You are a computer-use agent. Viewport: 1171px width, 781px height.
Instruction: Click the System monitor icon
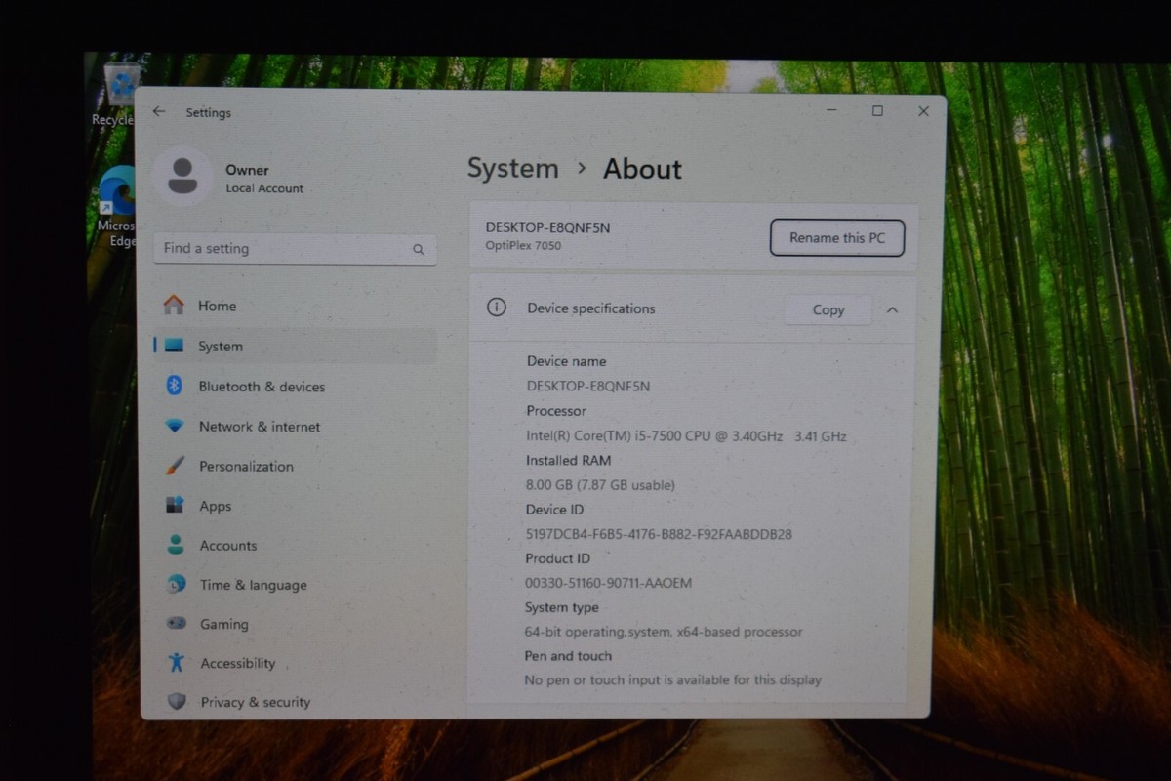click(x=175, y=346)
